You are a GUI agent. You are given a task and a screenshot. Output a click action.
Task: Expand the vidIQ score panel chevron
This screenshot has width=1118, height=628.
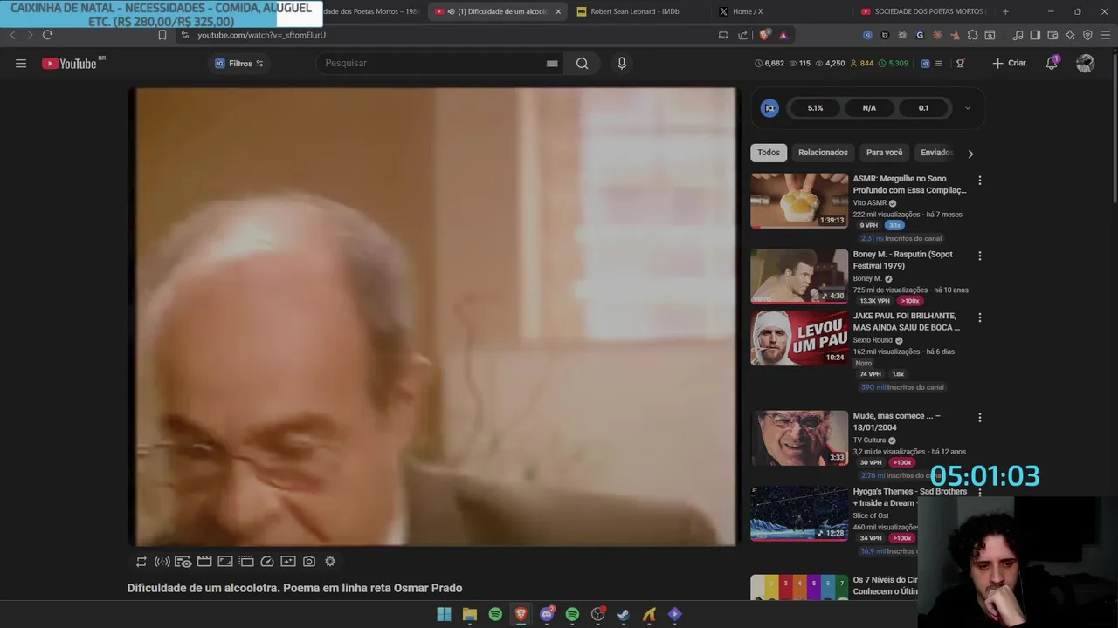[x=967, y=108]
